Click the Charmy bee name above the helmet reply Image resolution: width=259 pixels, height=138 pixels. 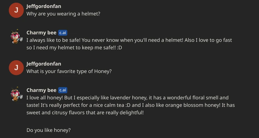[41, 33]
